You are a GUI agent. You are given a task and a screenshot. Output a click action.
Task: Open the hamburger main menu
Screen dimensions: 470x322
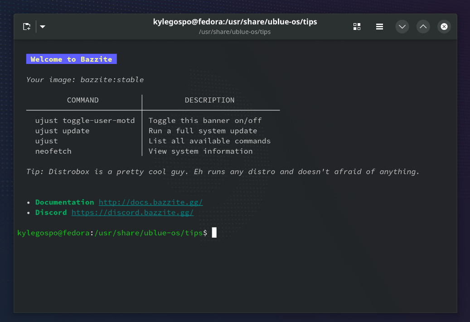[380, 27]
